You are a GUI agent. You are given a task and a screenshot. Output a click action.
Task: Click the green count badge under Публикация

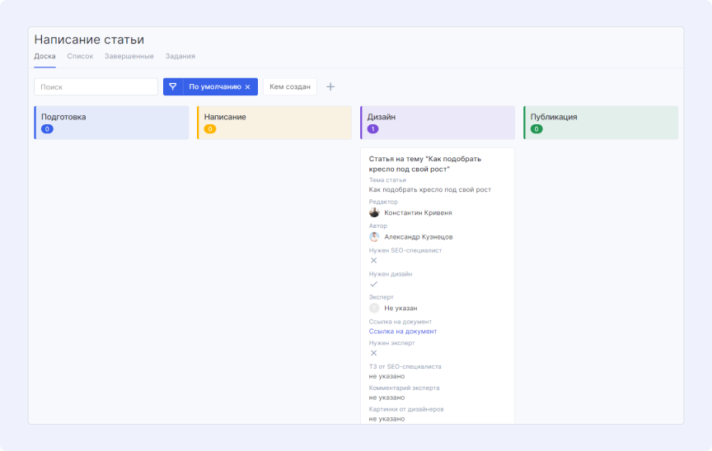click(536, 129)
